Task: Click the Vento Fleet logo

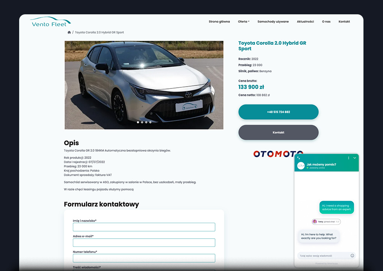Action: (x=50, y=22)
